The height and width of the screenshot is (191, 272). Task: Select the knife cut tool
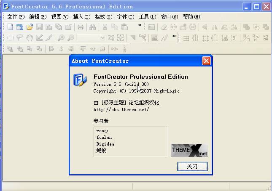(49, 38)
